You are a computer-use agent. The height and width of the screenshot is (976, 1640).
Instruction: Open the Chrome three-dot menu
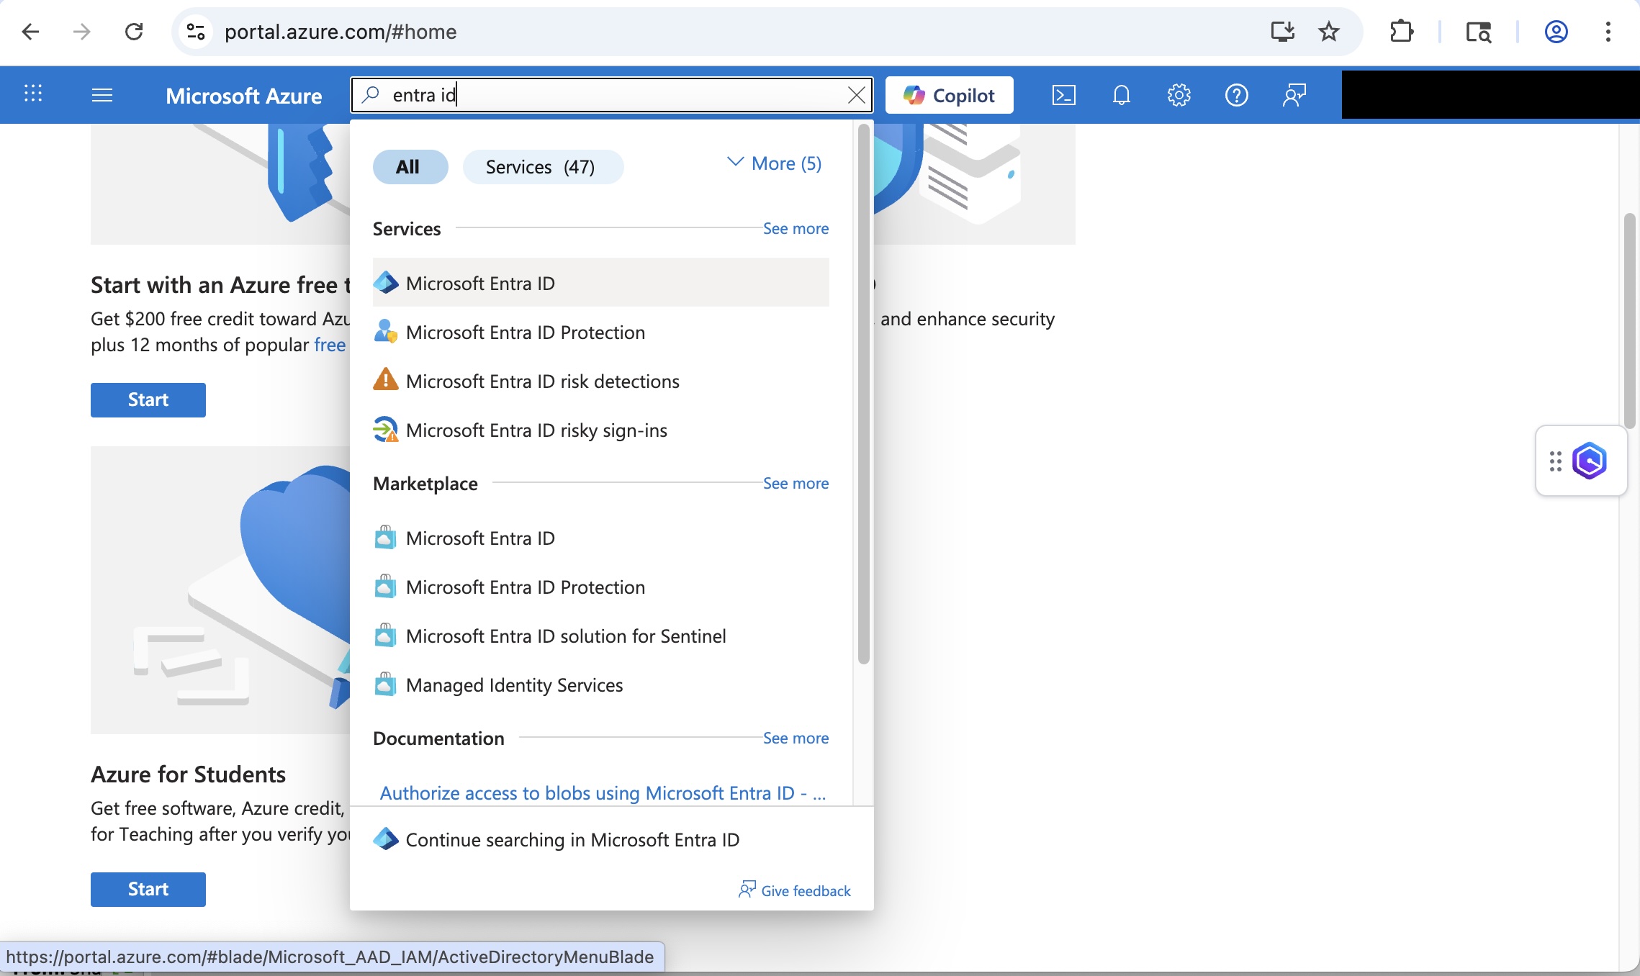1608,32
